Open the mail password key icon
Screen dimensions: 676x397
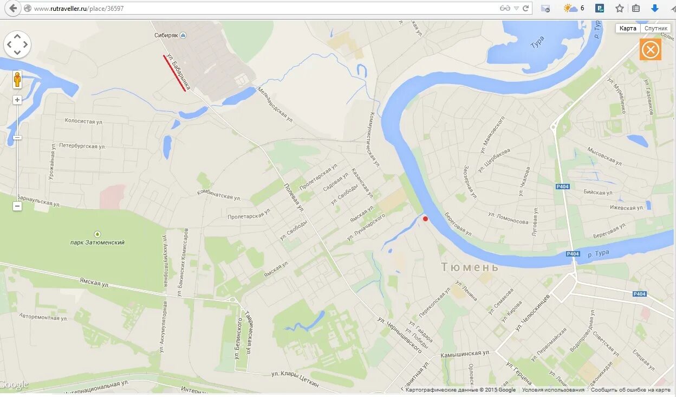[x=545, y=8]
